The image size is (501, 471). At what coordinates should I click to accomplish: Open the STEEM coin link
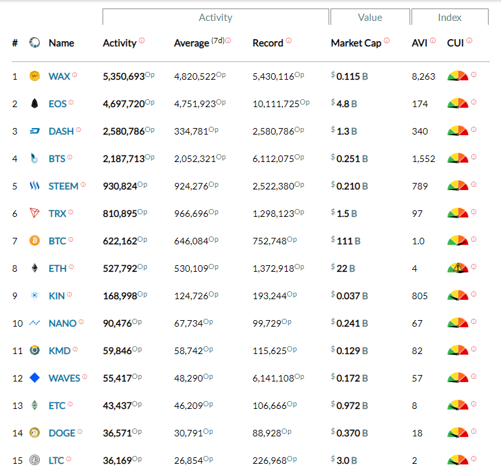[63, 186]
